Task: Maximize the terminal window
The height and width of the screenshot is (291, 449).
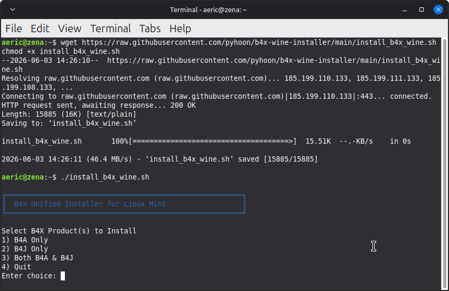Action: coord(422,10)
